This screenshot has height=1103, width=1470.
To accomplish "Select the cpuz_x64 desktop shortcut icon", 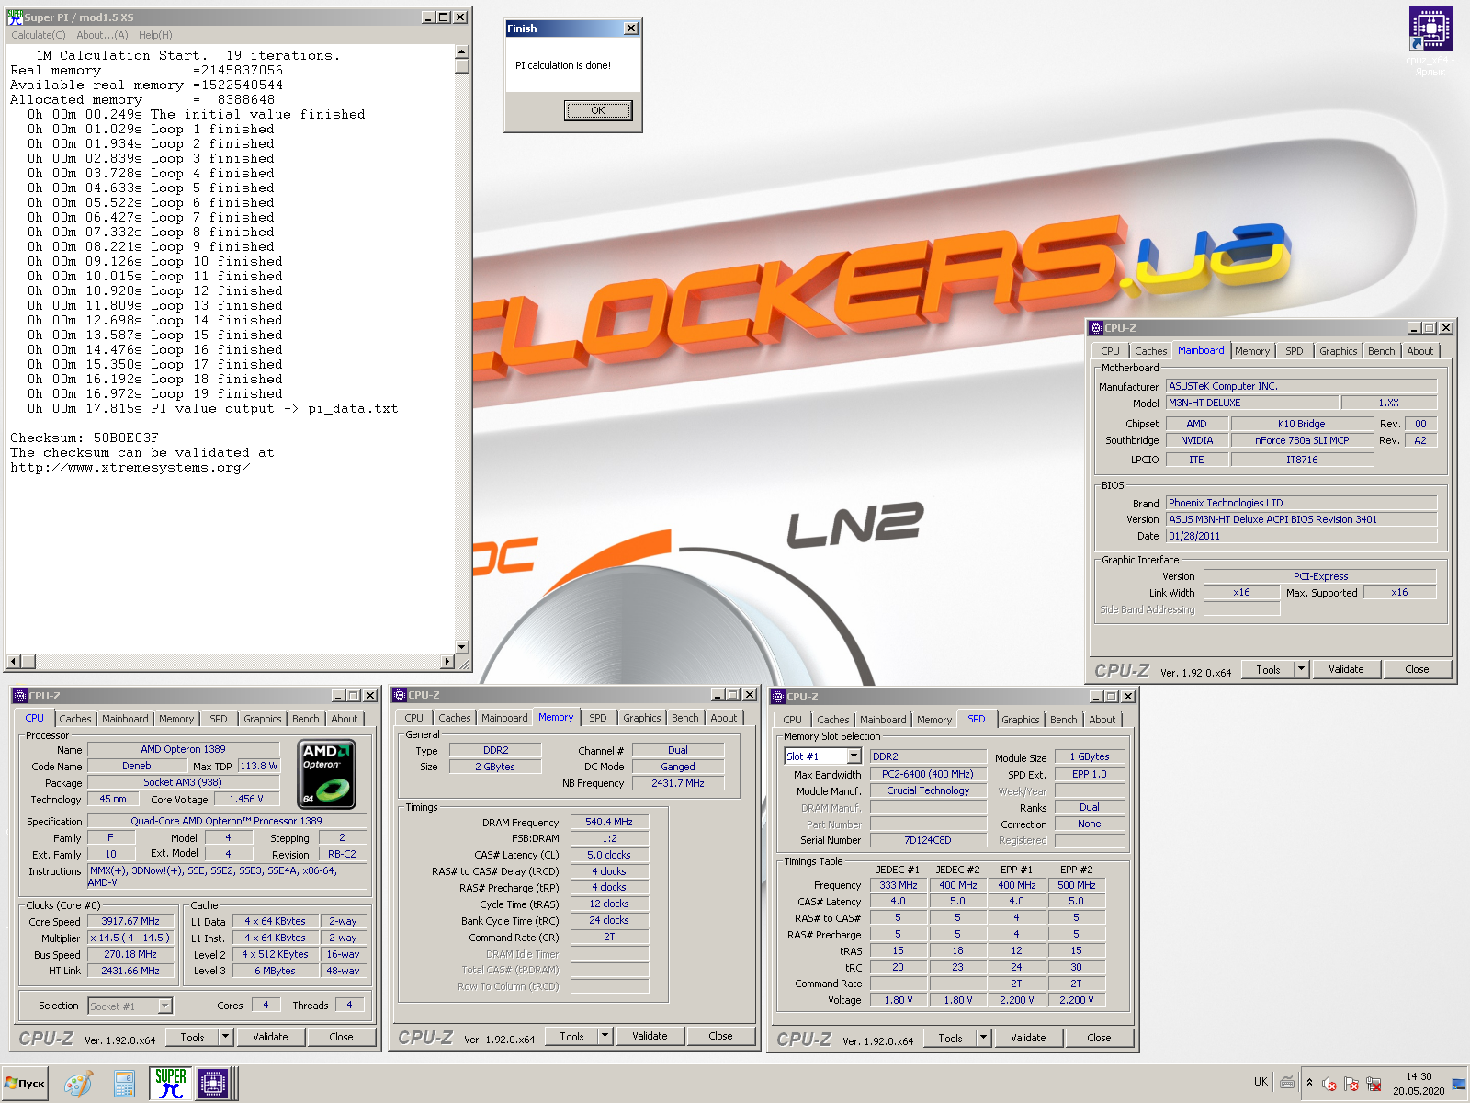I will (x=1430, y=41).
